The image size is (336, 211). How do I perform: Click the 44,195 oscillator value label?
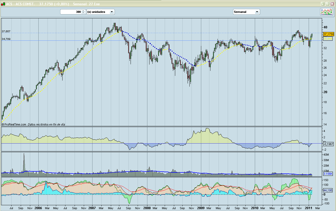click(x=328, y=190)
